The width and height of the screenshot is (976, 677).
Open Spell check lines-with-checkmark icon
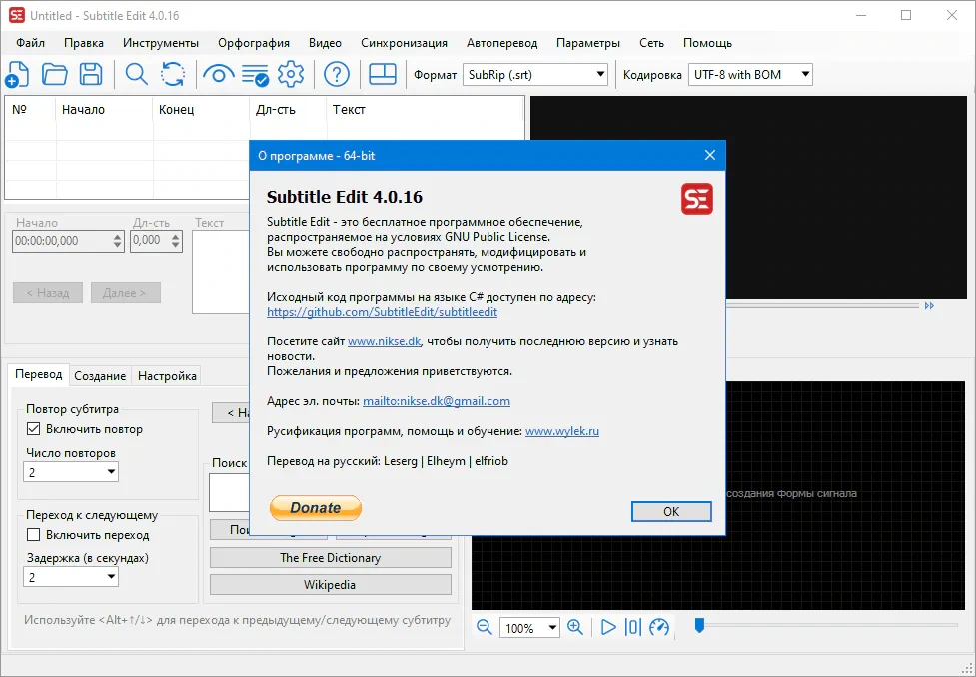point(255,75)
